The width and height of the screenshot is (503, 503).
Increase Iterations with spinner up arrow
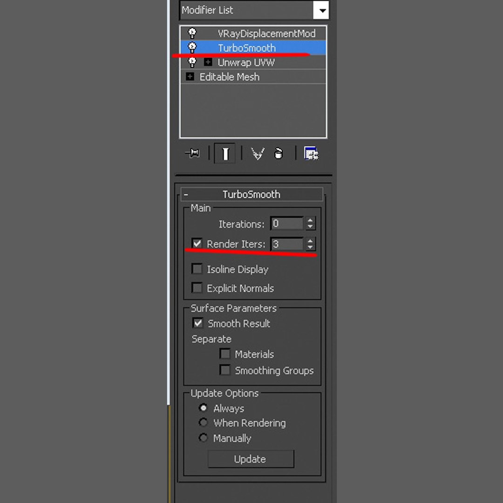[x=310, y=220]
